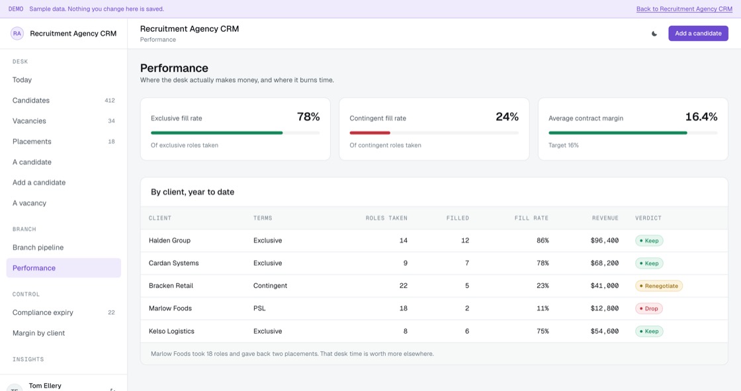Click the Drop badge for Marlow Foods
The image size is (741, 391).
(x=649, y=309)
